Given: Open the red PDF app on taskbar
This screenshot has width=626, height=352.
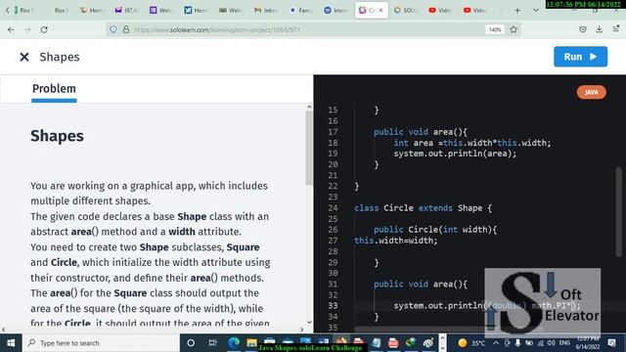Looking at the screenshot, I should point(393,343).
